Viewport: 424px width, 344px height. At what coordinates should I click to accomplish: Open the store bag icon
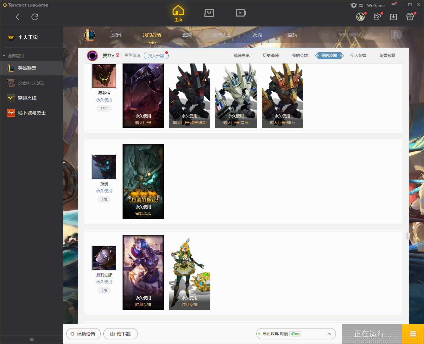[x=209, y=13]
